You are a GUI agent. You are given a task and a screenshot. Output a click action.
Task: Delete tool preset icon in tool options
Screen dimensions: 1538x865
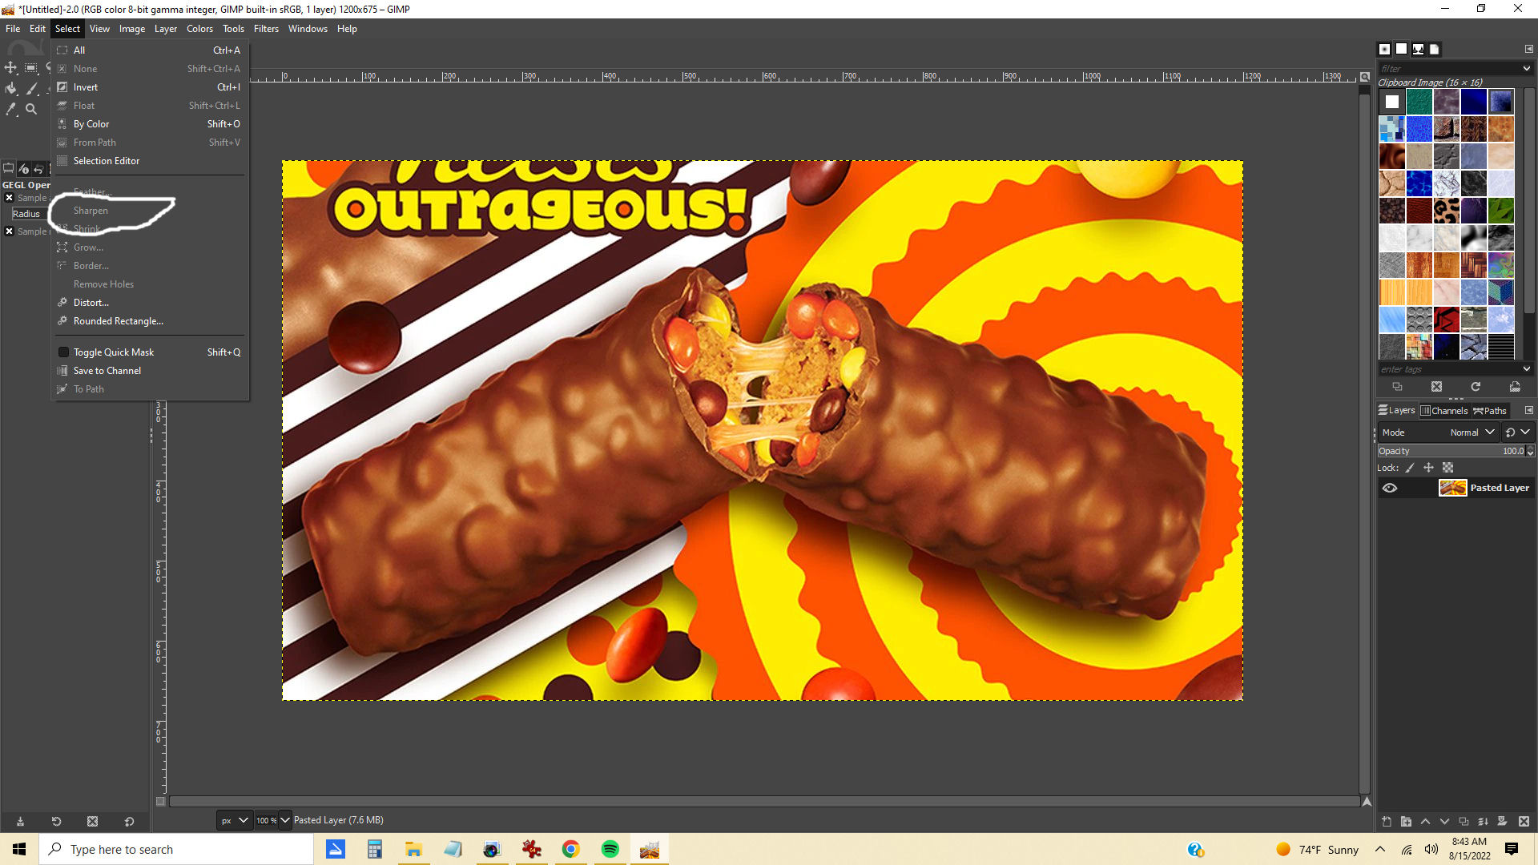(x=92, y=821)
